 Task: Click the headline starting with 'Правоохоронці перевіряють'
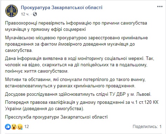coord(76,26)
